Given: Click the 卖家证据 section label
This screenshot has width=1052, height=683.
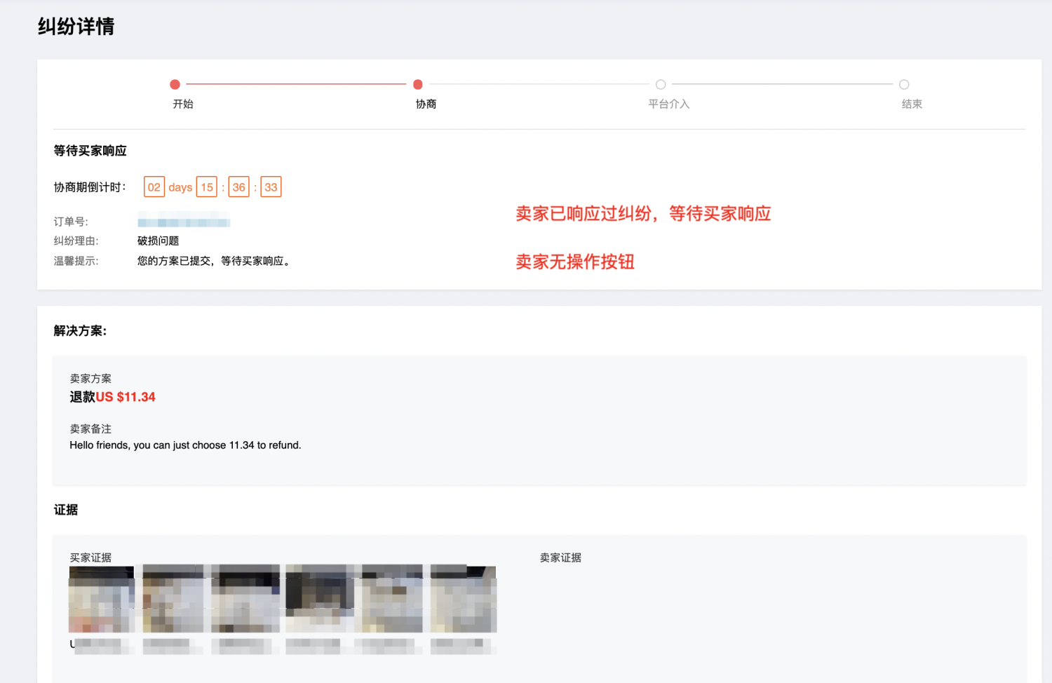Looking at the screenshot, I should point(560,557).
